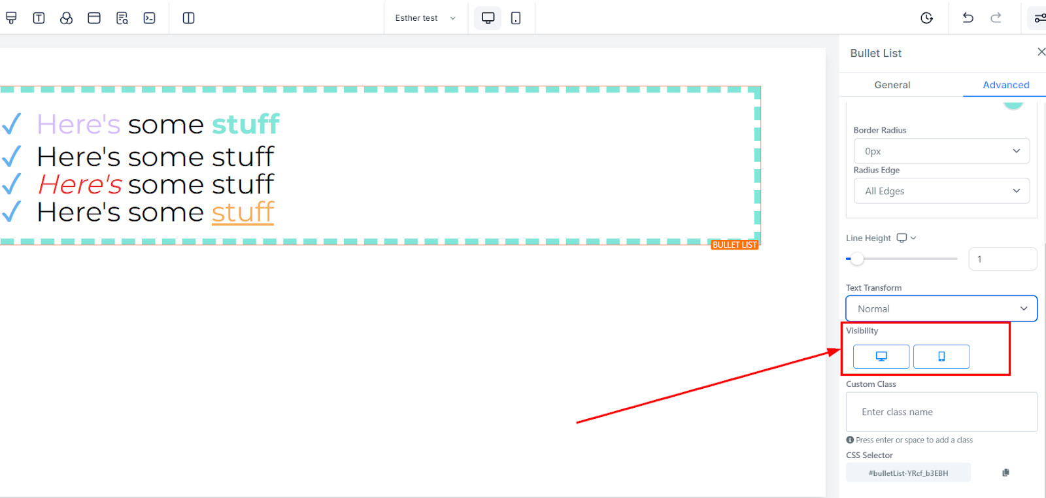The image size is (1046, 498).
Task: Open version history clock icon
Action: tap(926, 18)
